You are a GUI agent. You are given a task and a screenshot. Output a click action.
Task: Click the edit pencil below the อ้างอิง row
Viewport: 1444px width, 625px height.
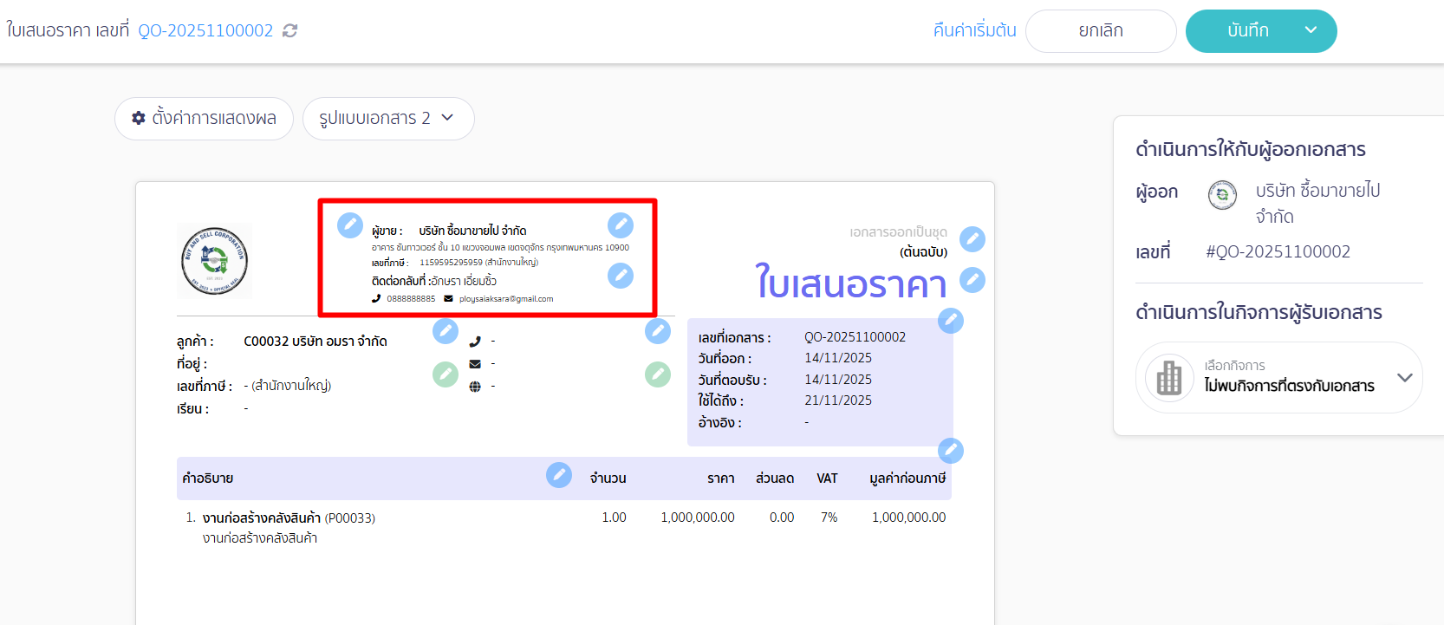point(951,451)
